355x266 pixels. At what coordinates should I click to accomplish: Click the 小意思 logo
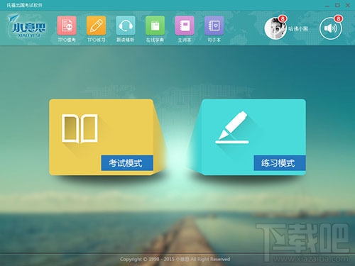pyautogui.click(x=27, y=28)
